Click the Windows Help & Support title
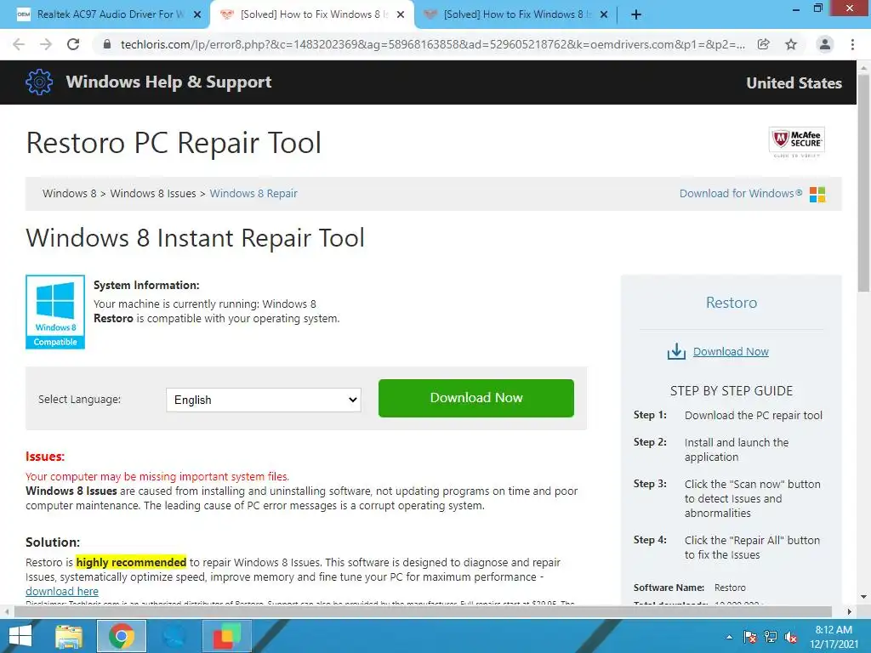The width and height of the screenshot is (871, 653). (x=169, y=82)
